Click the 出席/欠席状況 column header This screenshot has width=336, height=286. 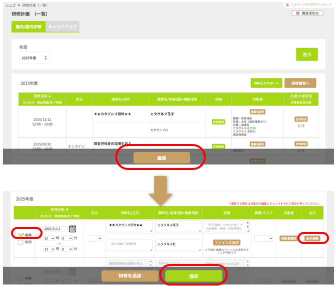coord(301,96)
